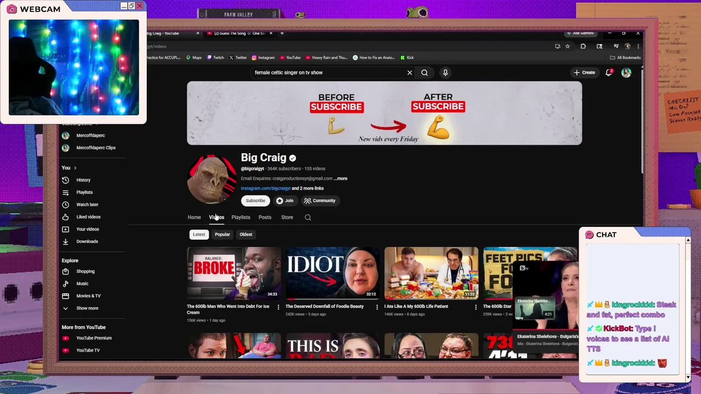Open Mercoffdaperc Clips subscription channel
The image size is (701, 394).
click(96, 148)
